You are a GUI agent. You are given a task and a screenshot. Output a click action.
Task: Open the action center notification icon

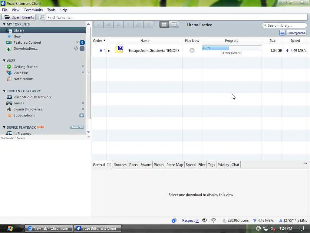[301, 228]
